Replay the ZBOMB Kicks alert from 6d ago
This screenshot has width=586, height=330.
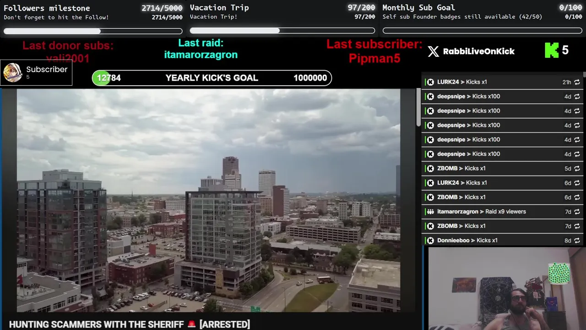[x=577, y=198]
